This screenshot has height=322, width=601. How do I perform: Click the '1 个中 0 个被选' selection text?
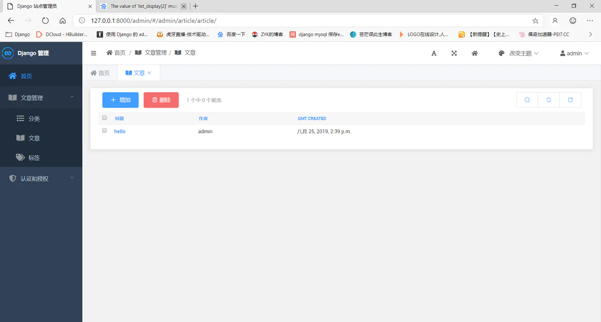pos(204,100)
